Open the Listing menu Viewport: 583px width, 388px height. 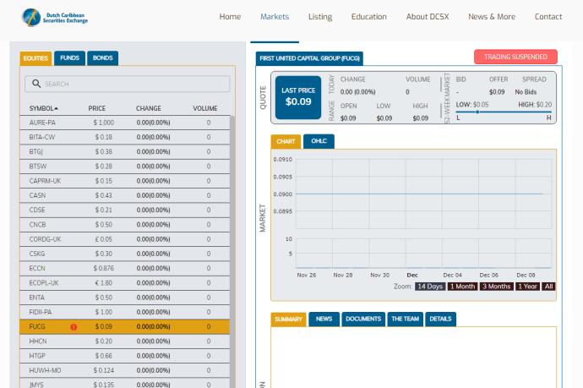(320, 17)
